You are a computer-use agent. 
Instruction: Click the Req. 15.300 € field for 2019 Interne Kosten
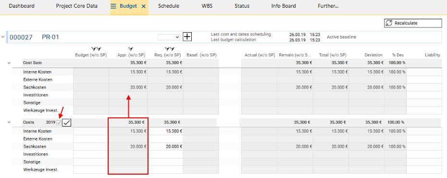165,131
